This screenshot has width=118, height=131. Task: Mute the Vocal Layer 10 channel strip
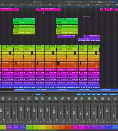87,122
